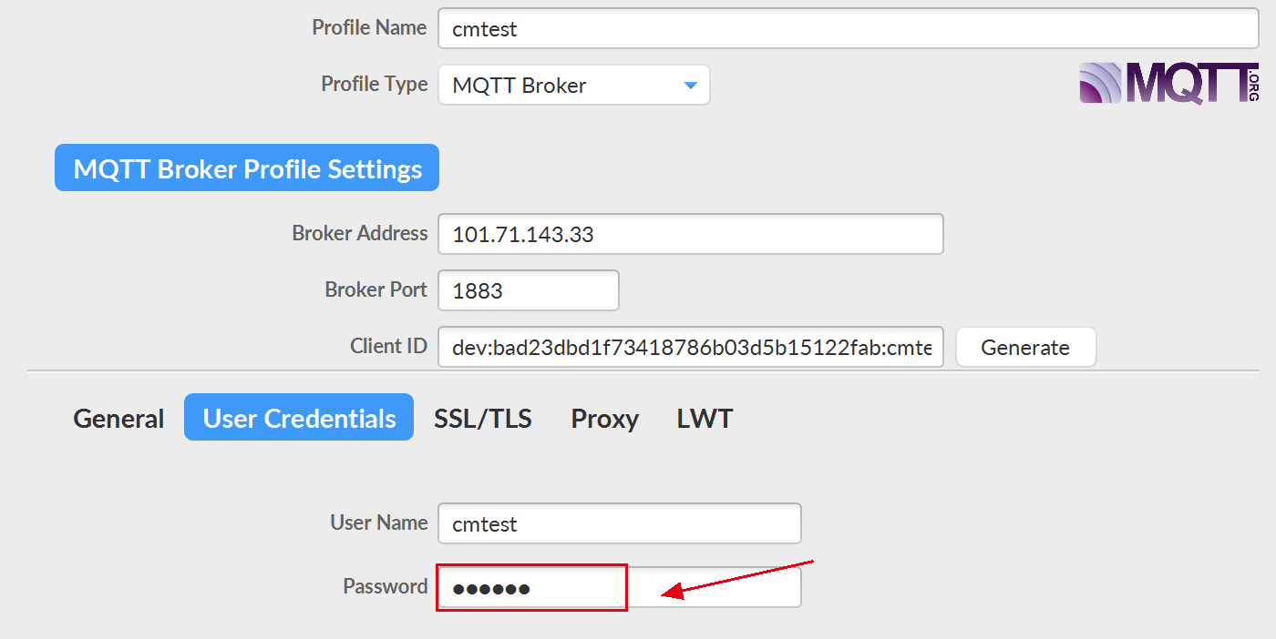Image resolution: width=1276 pixels, height=639 pixels.
Task: Focus the Broker Address field
Action: tap(690, 235)
